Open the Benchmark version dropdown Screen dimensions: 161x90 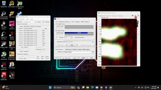pyautogui.click(x=78, y=42)
